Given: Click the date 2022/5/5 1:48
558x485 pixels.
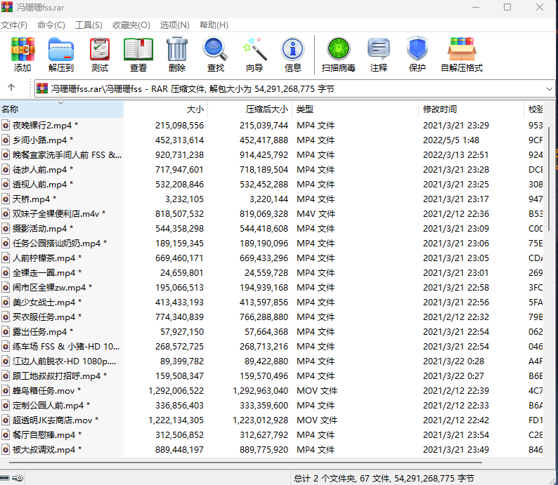Looking at the screenshot, I should (x=451, y=140).
